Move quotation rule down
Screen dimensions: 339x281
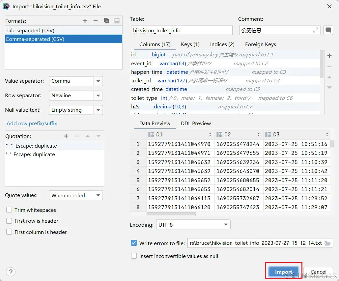pos(99,136)
